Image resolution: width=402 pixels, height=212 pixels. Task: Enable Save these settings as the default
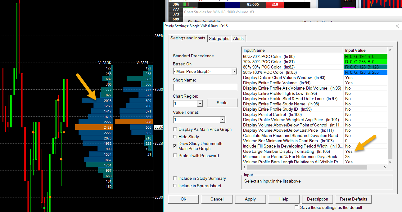point(297,207)
